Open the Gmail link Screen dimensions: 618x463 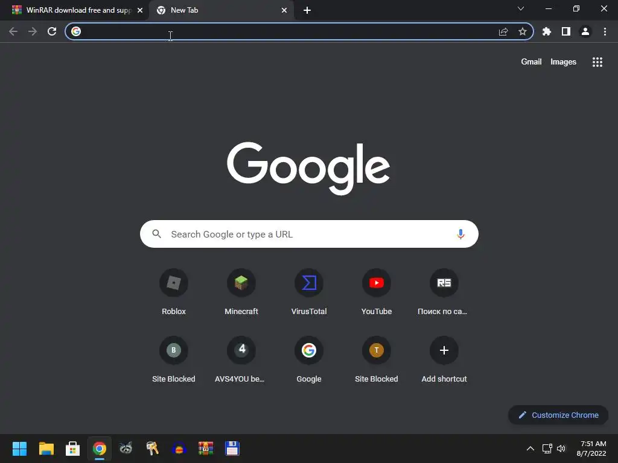531,62
